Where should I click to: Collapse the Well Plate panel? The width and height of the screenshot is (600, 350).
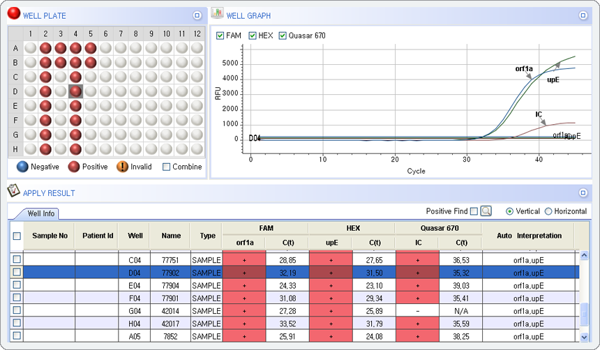coord(197,15)
